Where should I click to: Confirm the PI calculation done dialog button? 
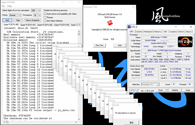pos(132,123)
